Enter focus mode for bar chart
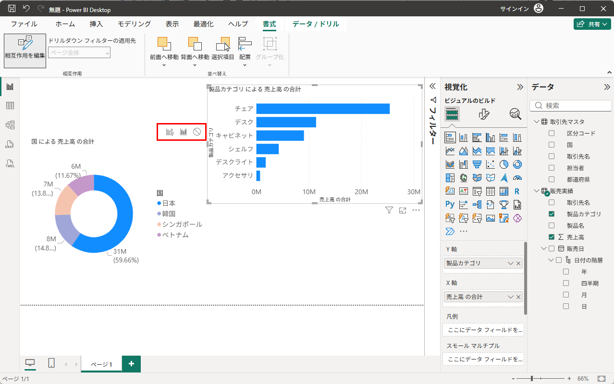614x384 pixels. click(x=403, y=210)
